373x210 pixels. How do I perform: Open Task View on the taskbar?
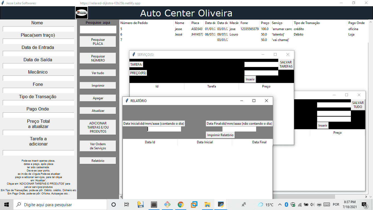pos(127,205)
